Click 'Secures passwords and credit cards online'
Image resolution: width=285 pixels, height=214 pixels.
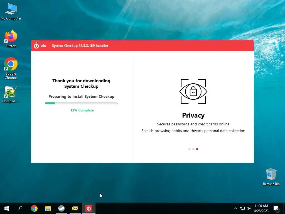click(193, 124)
